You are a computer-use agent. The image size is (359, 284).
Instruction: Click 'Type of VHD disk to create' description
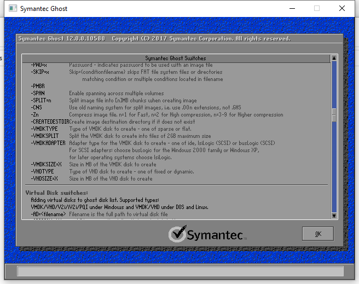pyautogui.click(x=131, y=172)
